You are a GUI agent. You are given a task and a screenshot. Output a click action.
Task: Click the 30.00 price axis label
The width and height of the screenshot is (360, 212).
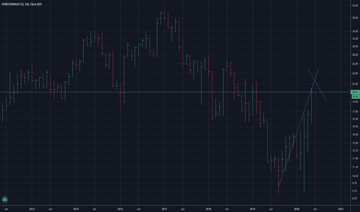pyautogui.click(x=355, y=47)
